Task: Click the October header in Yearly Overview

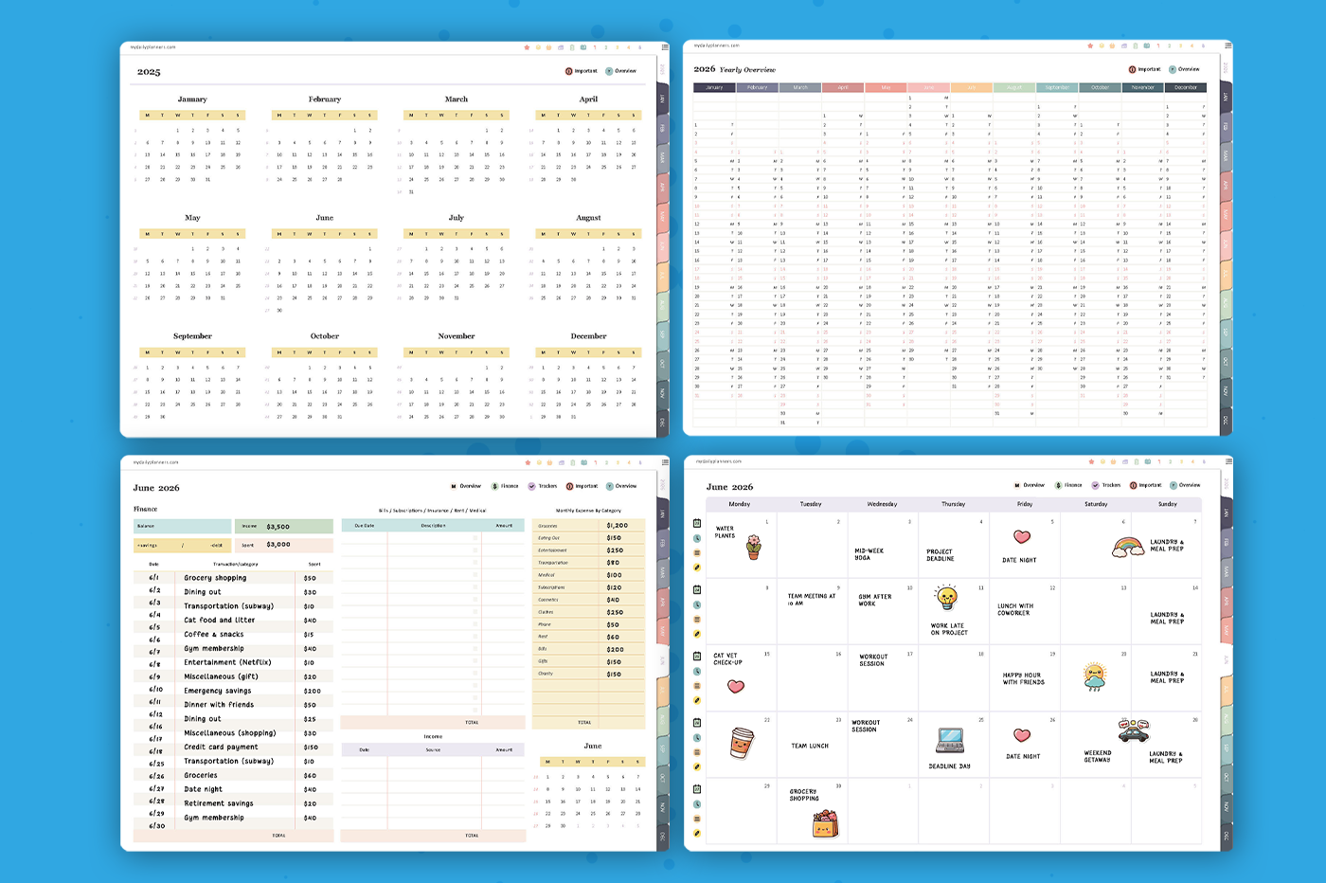Action: coord(1100,87)
